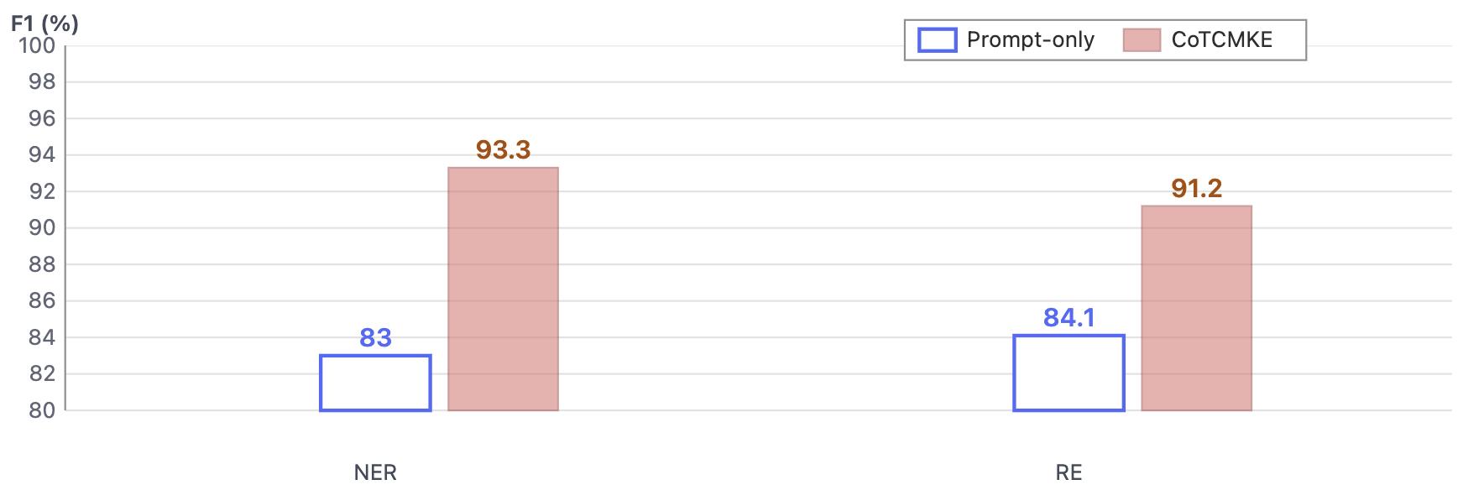1463x490 pixels.
Task: Click the 84.1 data label
Action: [x=1069, y=318]
